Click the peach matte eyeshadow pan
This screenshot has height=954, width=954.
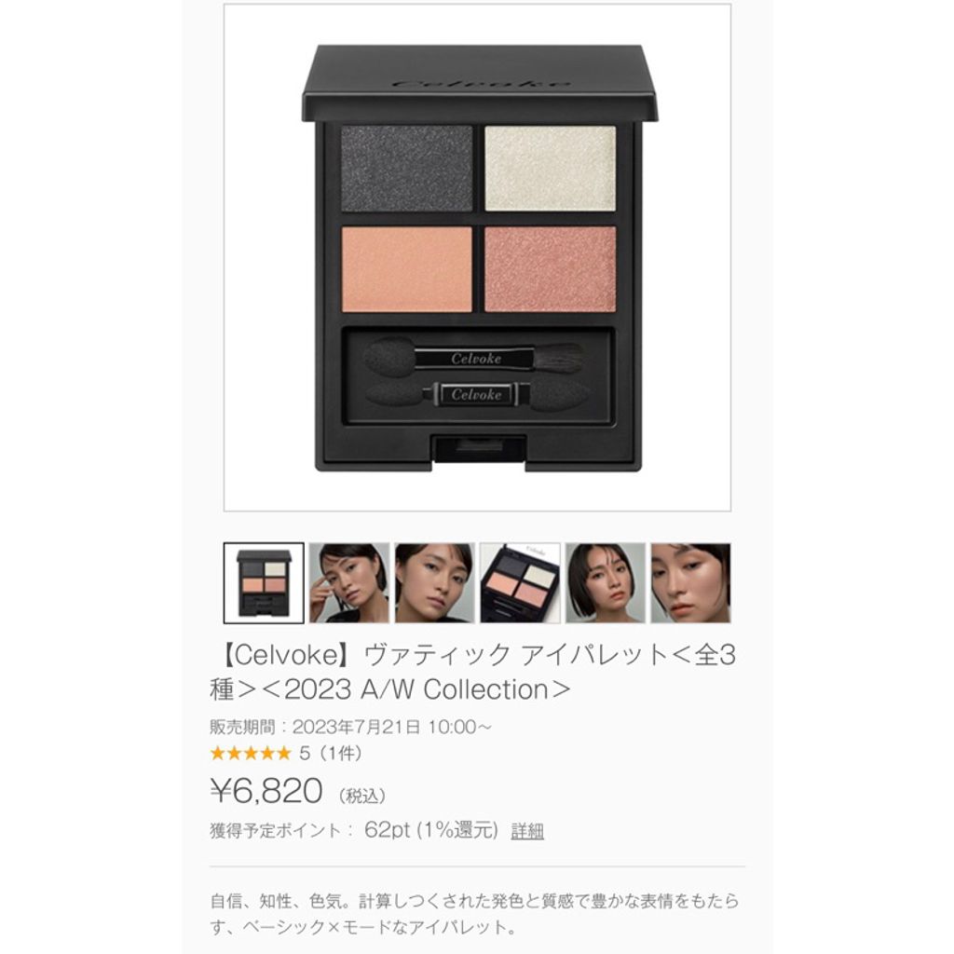point(406,269)
